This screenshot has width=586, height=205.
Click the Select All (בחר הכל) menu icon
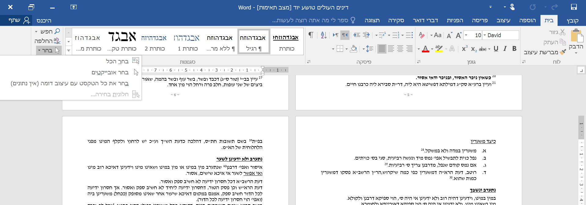click(x=136, y=61)
